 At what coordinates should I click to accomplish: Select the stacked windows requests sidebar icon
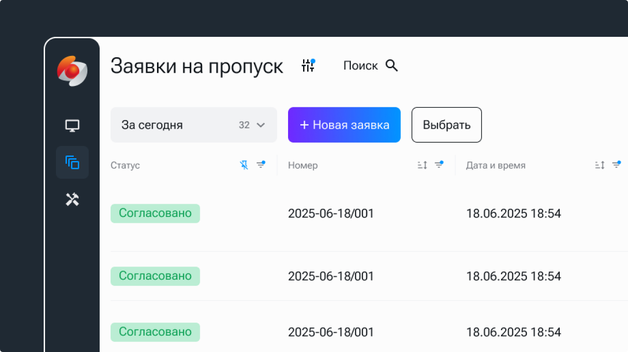click(x=72, y=162)
